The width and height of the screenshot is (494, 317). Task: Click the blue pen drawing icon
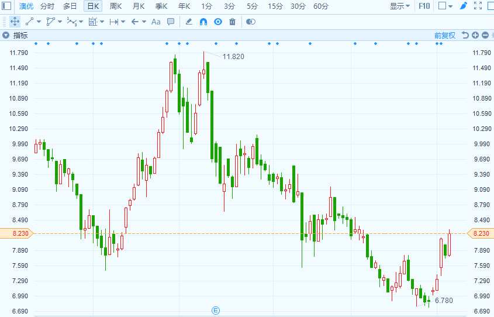click(x=463, y=6)
